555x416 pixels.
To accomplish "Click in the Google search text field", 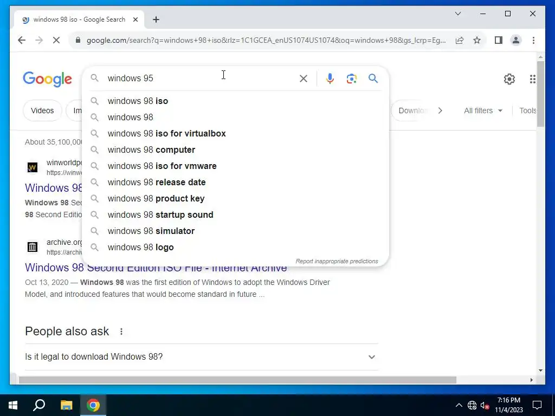I will pos(200,78).
